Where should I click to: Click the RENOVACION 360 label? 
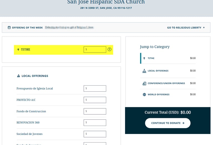point(28,123)
